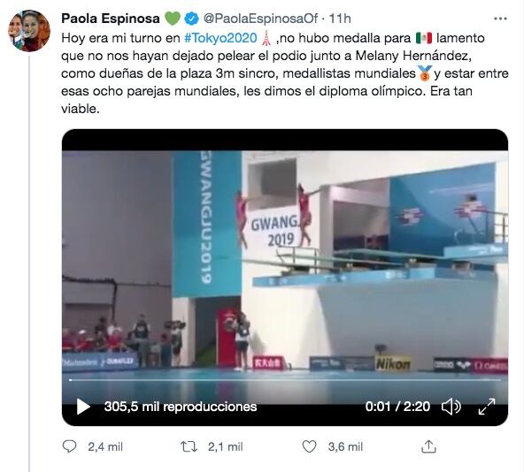
Task: Click the blue verified badge
Action: coord(191,19)
